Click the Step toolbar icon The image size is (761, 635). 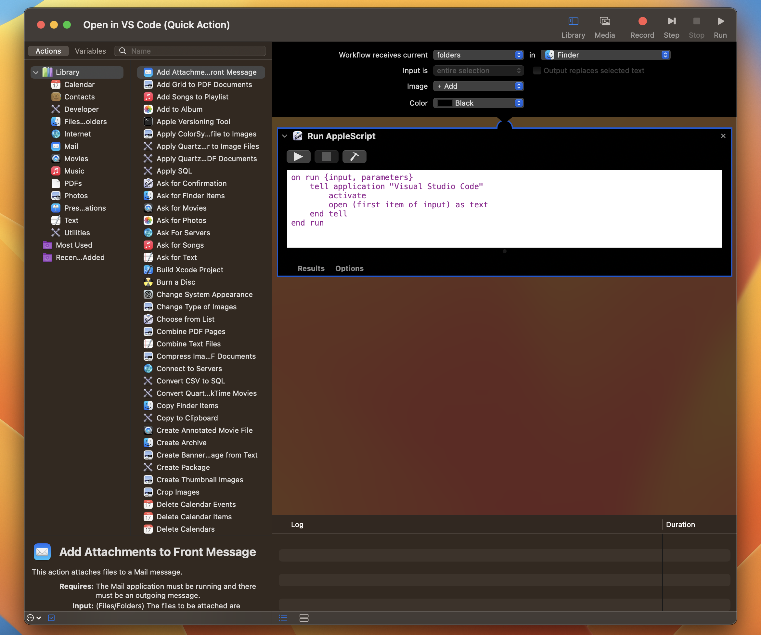click(x=671, y=22)
